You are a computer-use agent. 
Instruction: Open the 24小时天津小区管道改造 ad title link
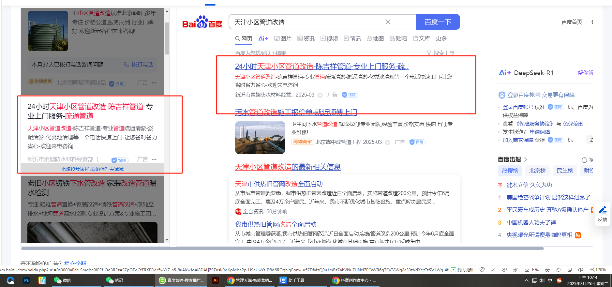click(x=321, y=67)
